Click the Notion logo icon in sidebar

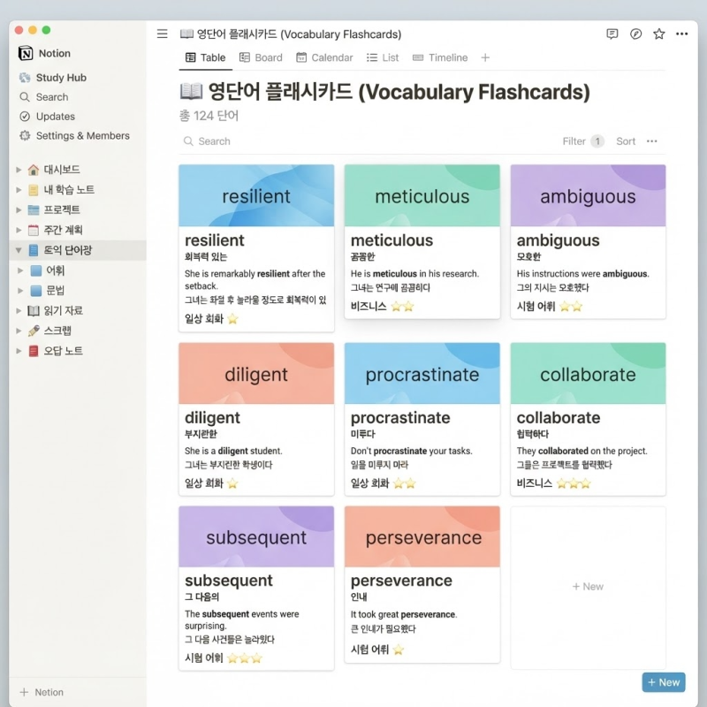pos(26,53)
